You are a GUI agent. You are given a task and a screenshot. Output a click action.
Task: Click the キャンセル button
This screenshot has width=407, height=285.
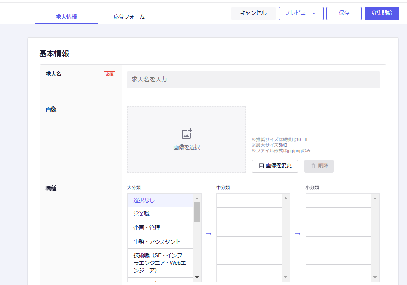(x=253, y=13)
